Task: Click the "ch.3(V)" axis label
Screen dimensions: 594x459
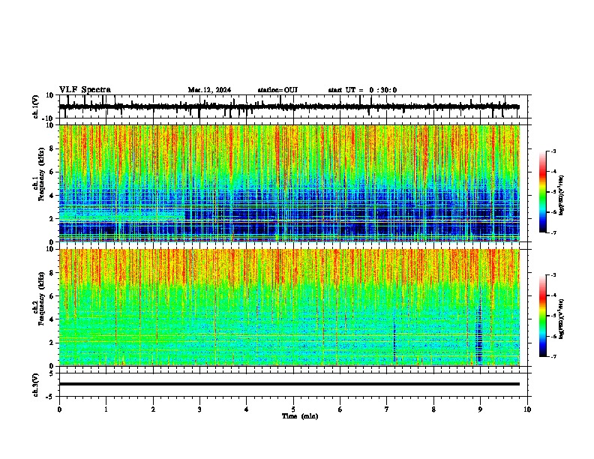Action: (x=36, y=385)
